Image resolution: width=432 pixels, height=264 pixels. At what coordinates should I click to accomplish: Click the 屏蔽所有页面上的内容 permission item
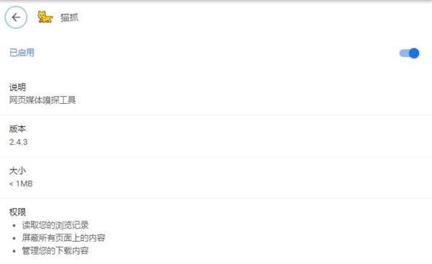(x=63, y=238)
